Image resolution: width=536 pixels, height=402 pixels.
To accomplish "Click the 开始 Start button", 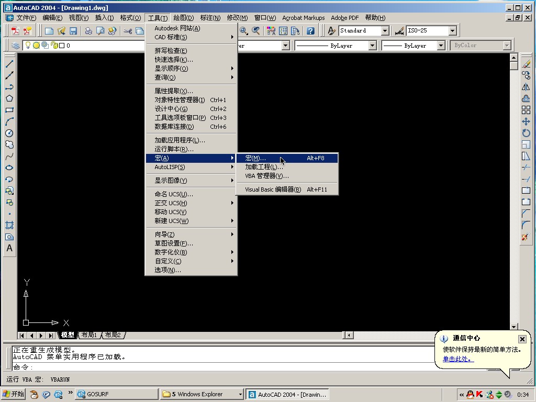I will [13, 394].
